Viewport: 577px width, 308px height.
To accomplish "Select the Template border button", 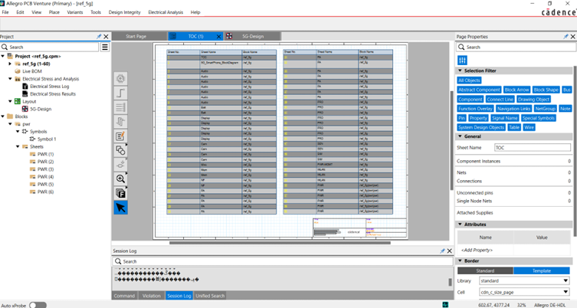I will tap(541, 270).
